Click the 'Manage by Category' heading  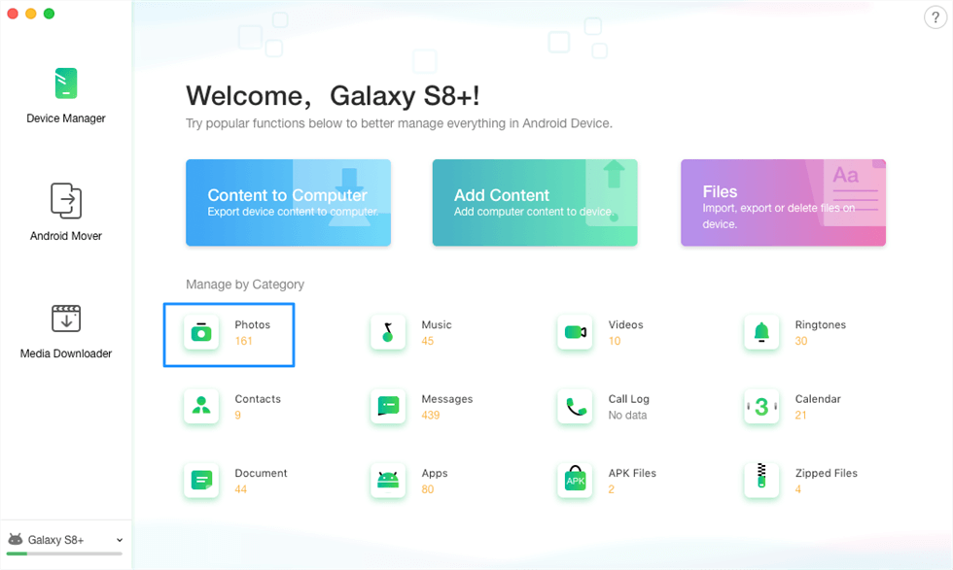[245, 285]
